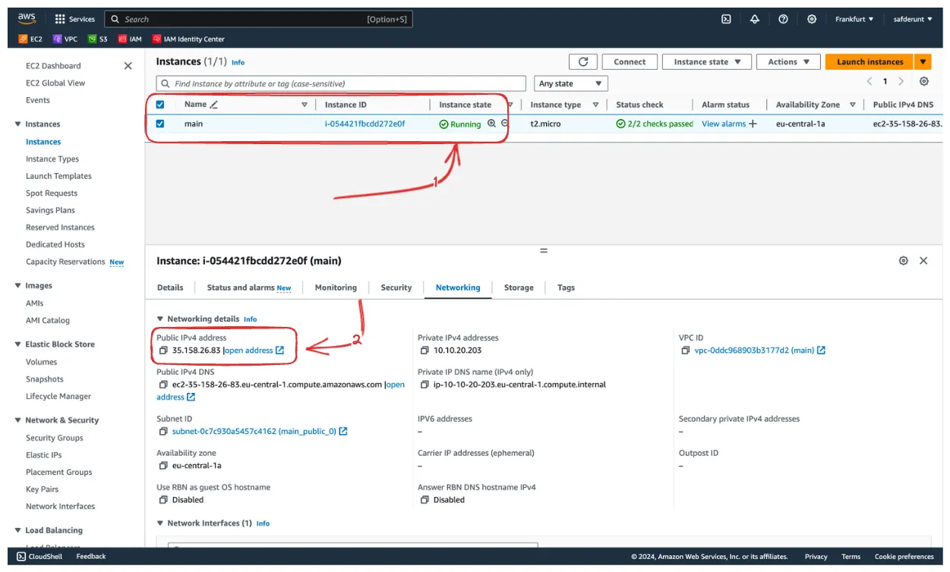This screenshot has height=572, width=950.
Task: Click the AWS logo home icon
Action: (x=27, y=19)
